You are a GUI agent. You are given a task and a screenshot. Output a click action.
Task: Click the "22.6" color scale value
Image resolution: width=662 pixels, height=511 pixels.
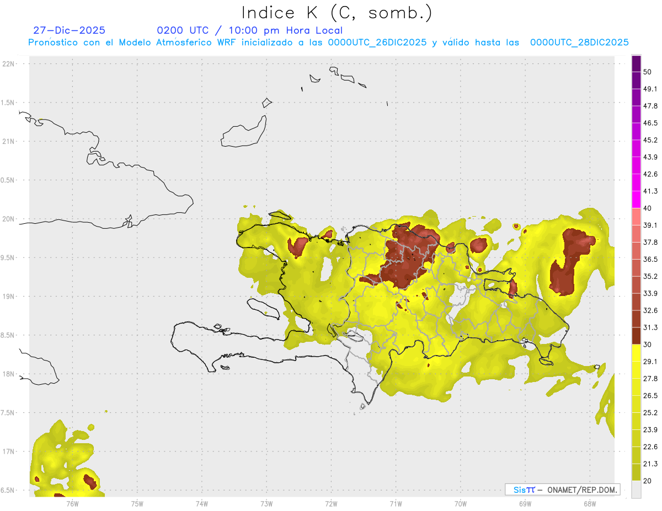650,447
